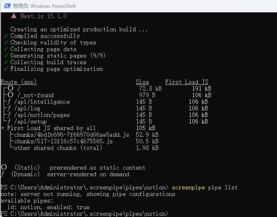This screenshot has width=277, height=217.
Task: Click the "Compiled successfully" line
Action: (45, 36)
